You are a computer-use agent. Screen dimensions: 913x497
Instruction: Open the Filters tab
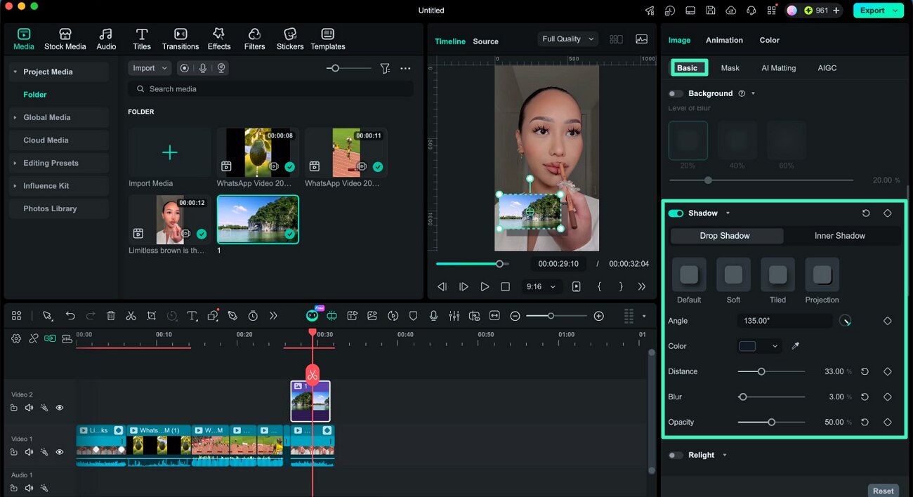[254, 39]
